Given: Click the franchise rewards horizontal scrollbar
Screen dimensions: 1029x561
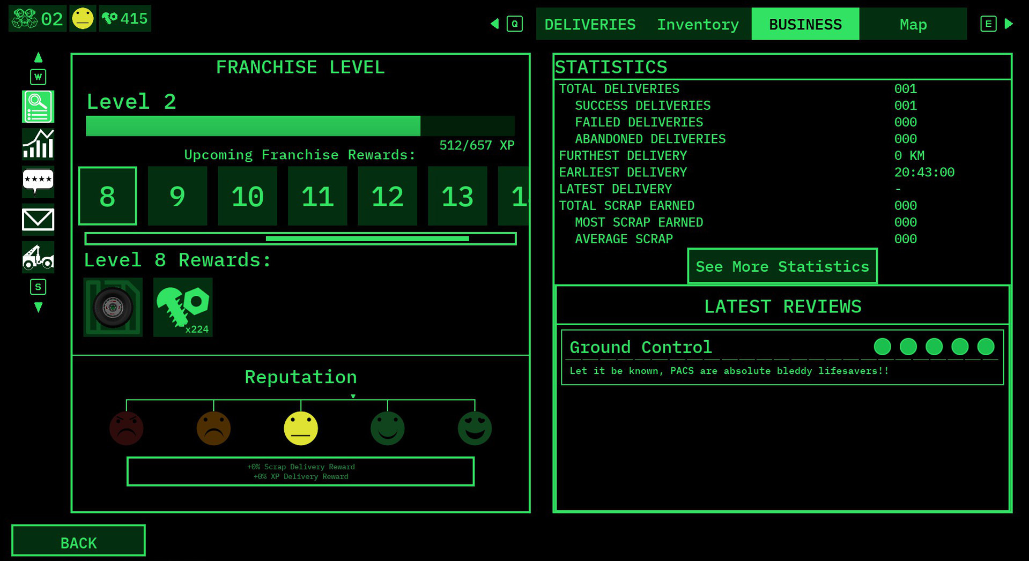Looking at the screenshot, I should coord(300,238).
